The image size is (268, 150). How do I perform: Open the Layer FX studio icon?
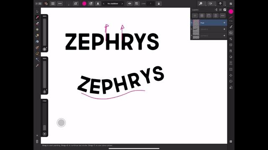coord(231,51)
